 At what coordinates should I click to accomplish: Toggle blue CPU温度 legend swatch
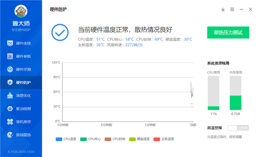click(x=59, y=139)
